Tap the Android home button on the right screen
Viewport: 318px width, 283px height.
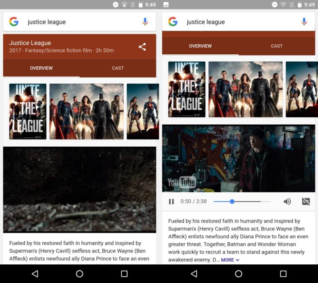click(x=238, y=273)
